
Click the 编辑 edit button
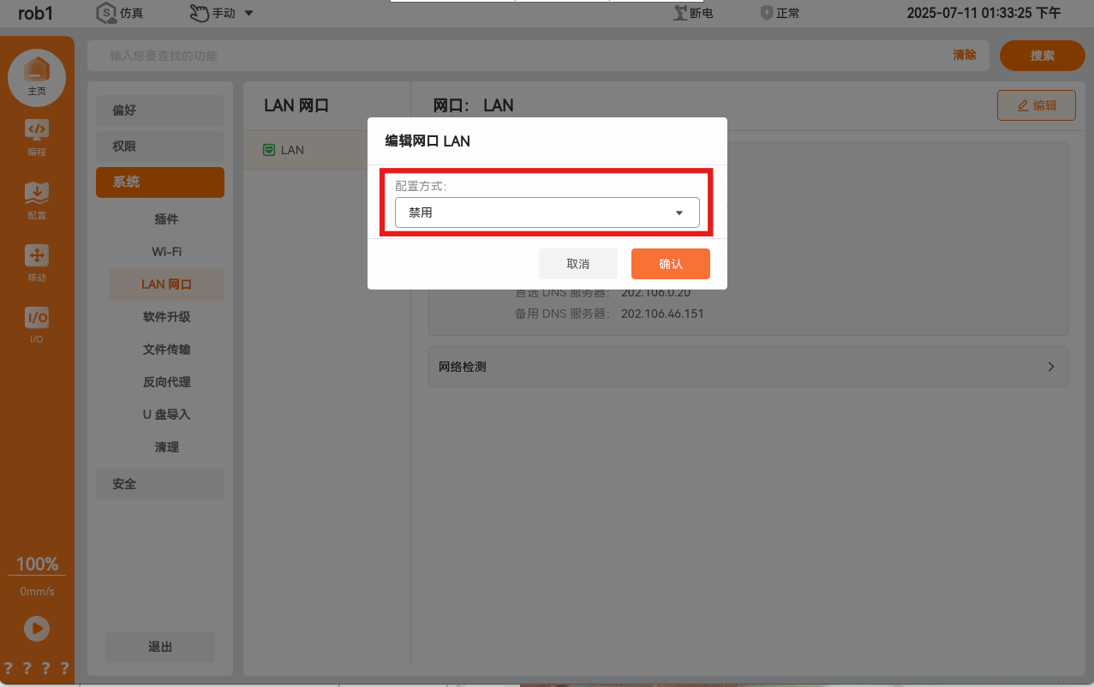pos(1037,105)
